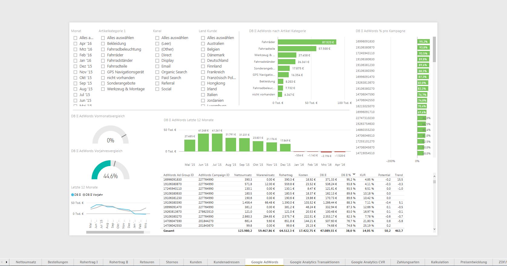Check the Apr '16 month checkbox

(75, 44)
